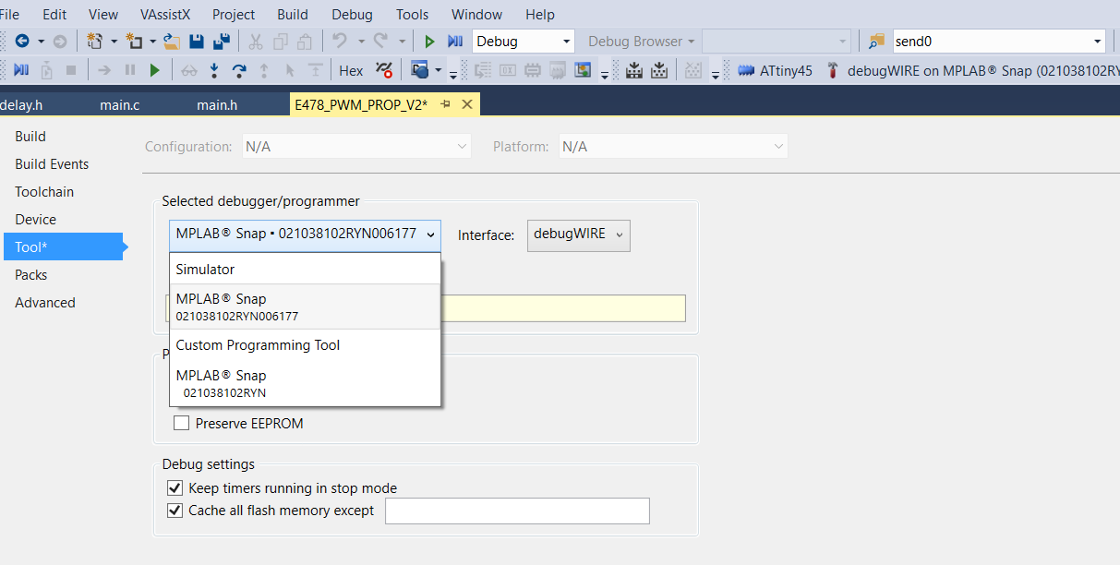
Task: Click the New Project icon
Action: coord(94,42)
